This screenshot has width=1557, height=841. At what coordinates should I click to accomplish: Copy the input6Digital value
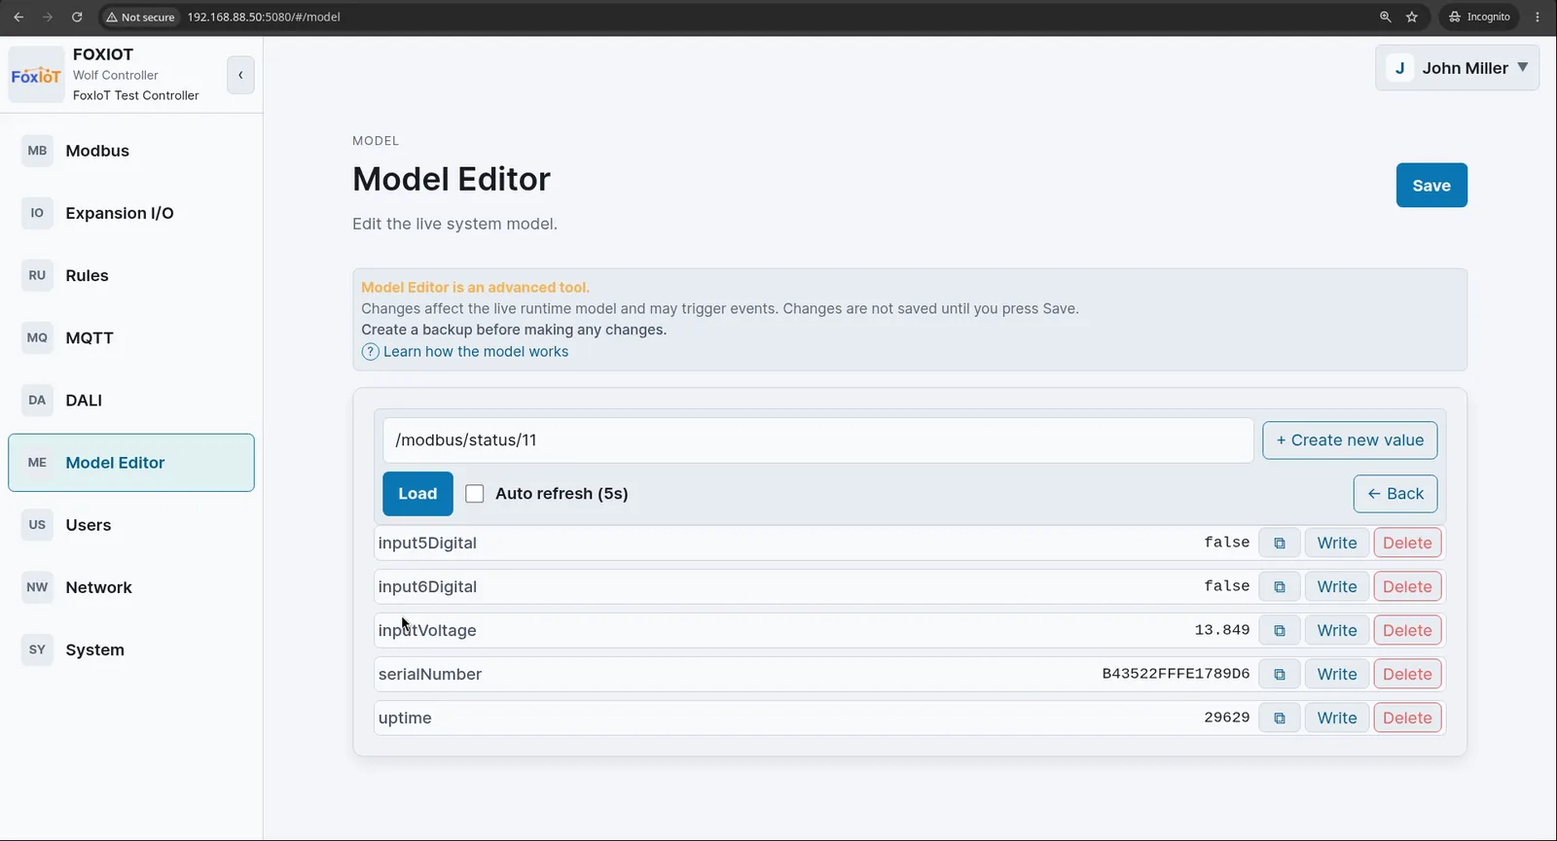pyautogui.click(x=1279, y=586)
